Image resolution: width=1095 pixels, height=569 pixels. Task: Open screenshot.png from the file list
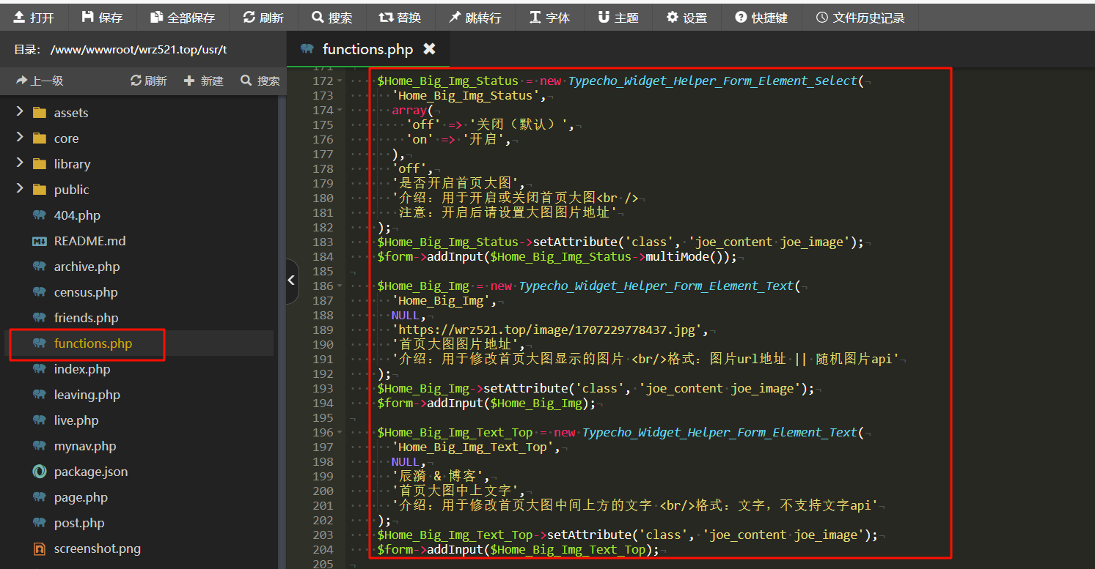coord(97,548)
